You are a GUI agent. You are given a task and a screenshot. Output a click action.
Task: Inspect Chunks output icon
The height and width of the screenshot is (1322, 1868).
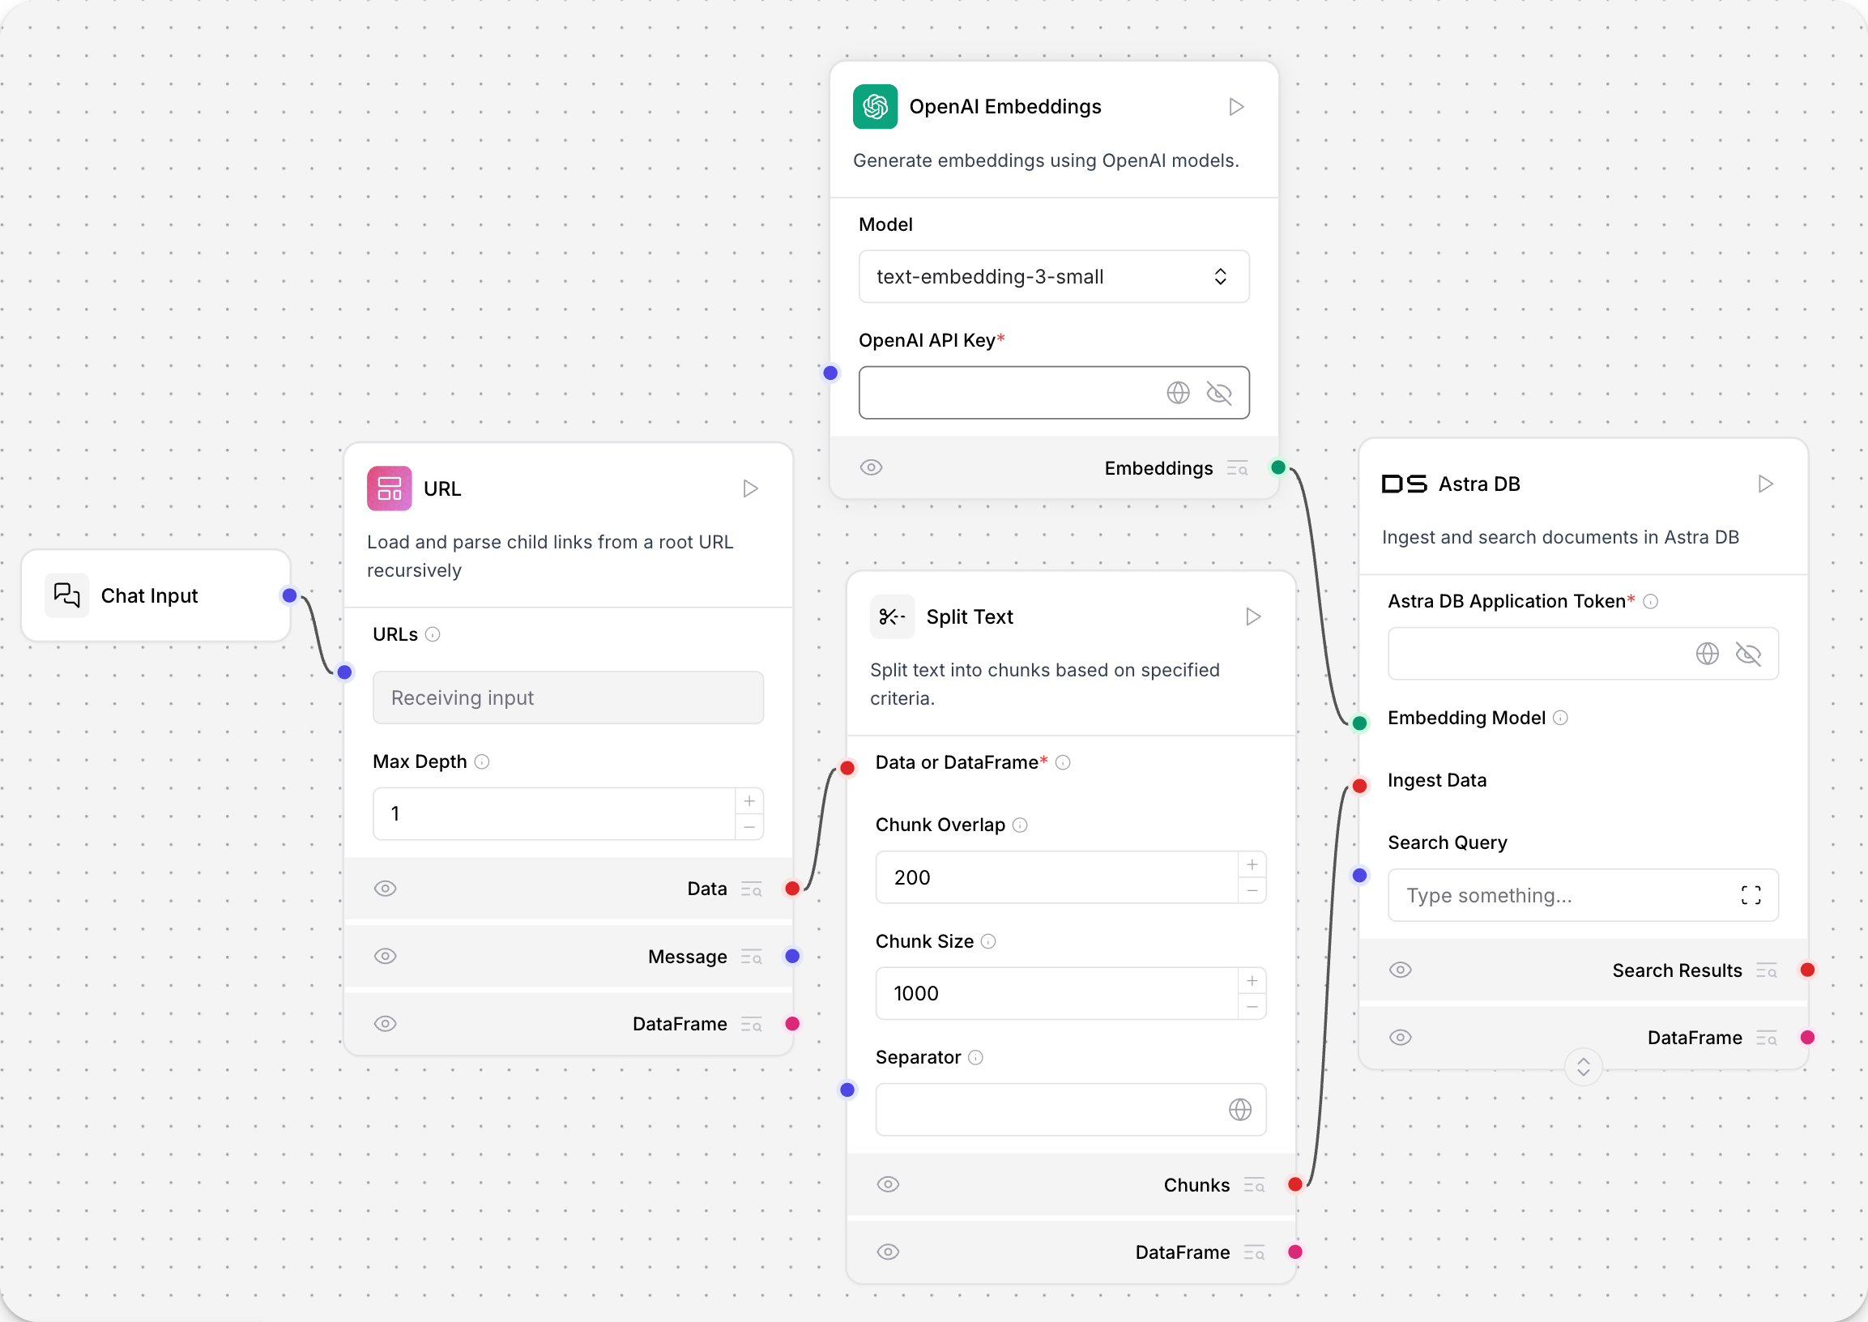coord(1254,1185)
